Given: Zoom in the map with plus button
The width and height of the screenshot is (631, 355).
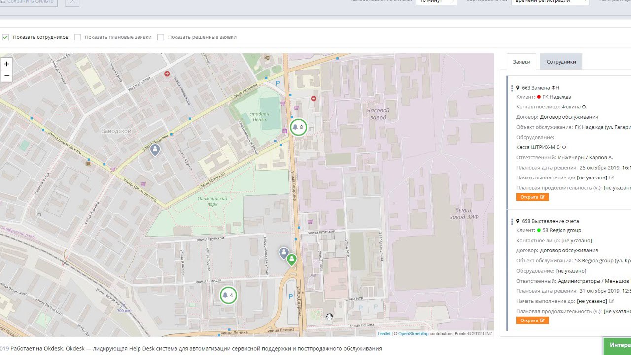Looking at the screenshot, I should click(6, 64).
